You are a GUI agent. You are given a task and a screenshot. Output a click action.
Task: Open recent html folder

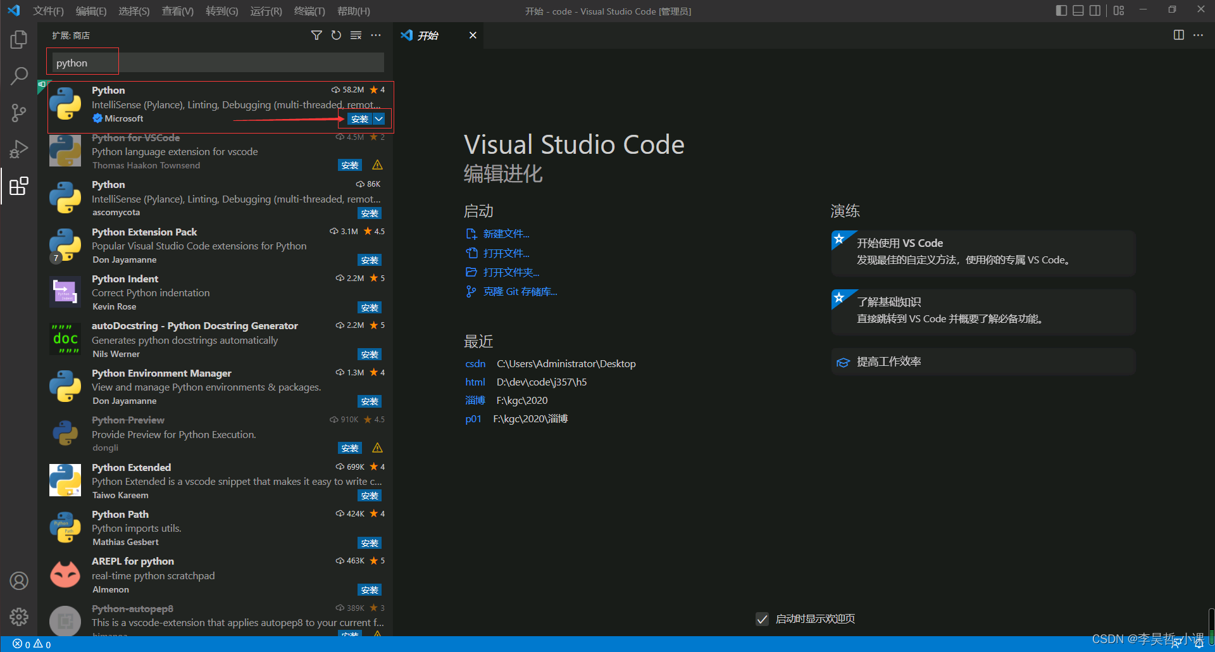pos(475,382)
